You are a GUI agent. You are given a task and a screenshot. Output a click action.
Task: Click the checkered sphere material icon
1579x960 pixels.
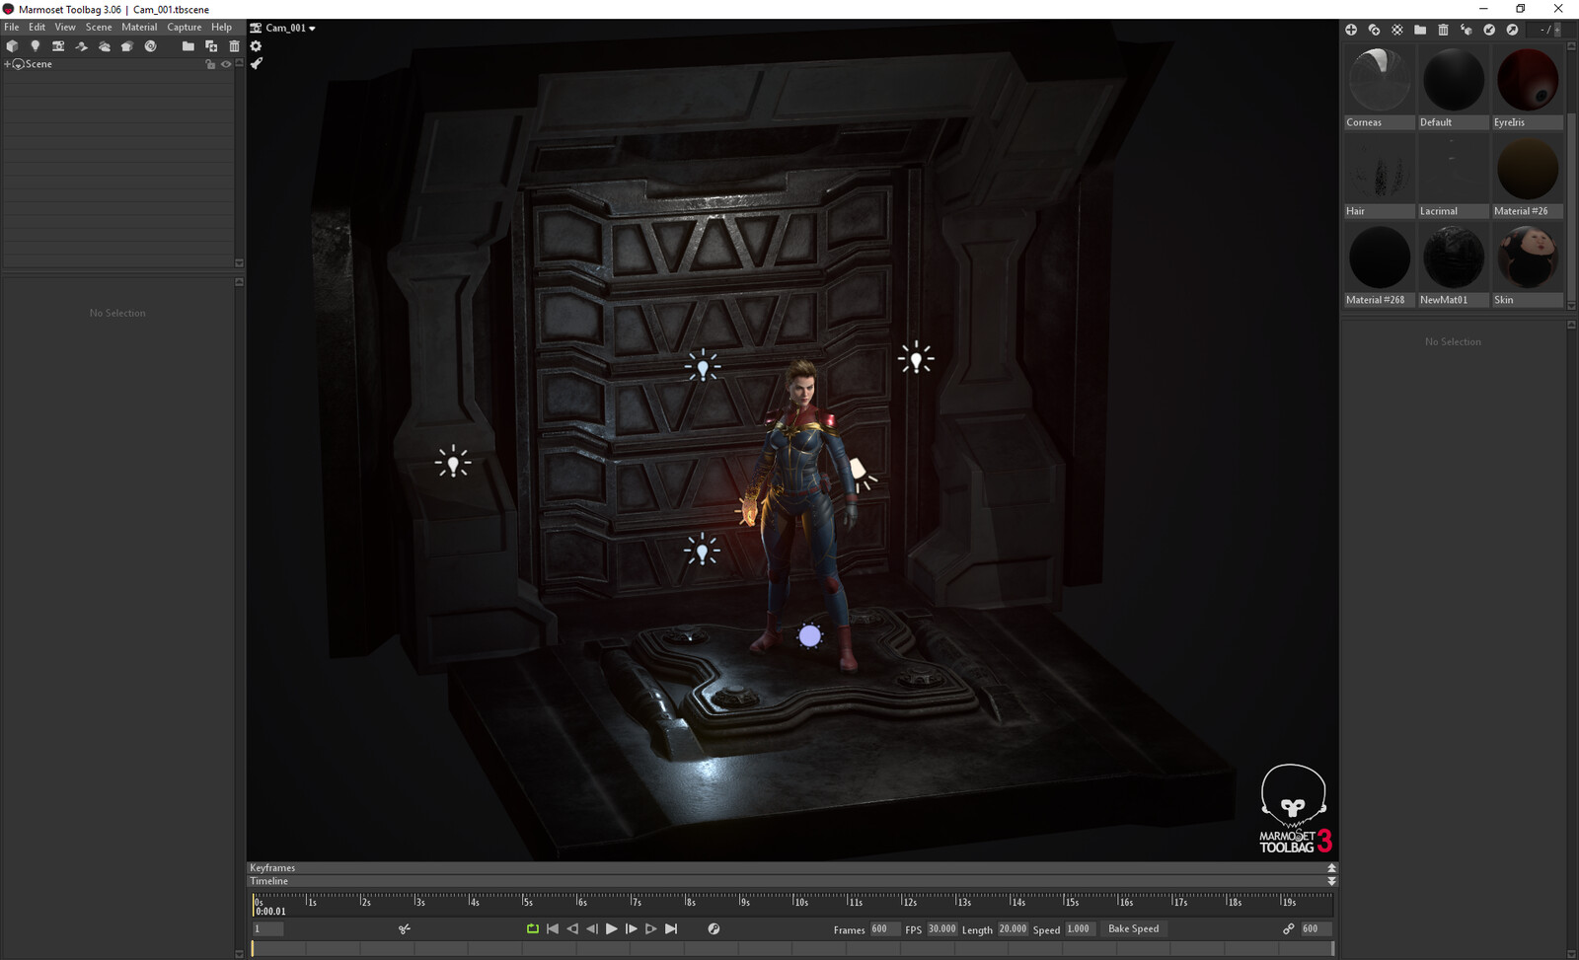pyautogui.click(x=1397, y=30)
